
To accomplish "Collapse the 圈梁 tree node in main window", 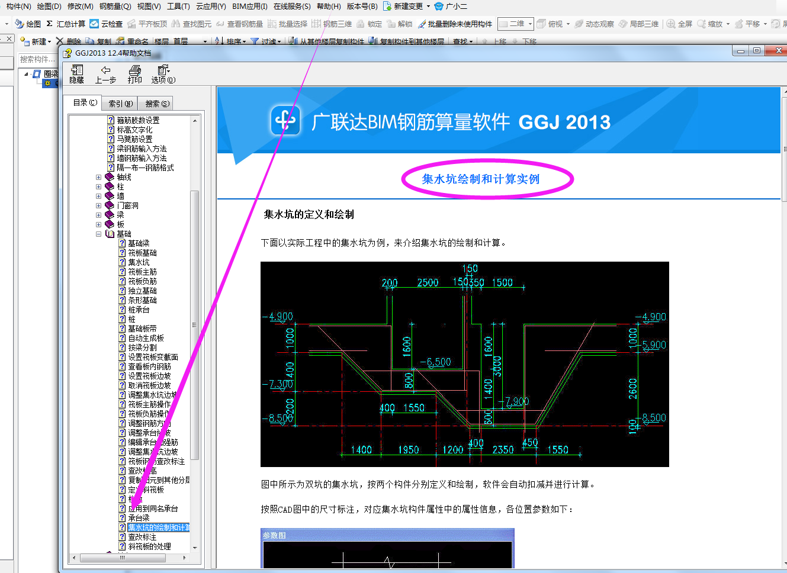I will pyautogui.click(x=27, y=74).
